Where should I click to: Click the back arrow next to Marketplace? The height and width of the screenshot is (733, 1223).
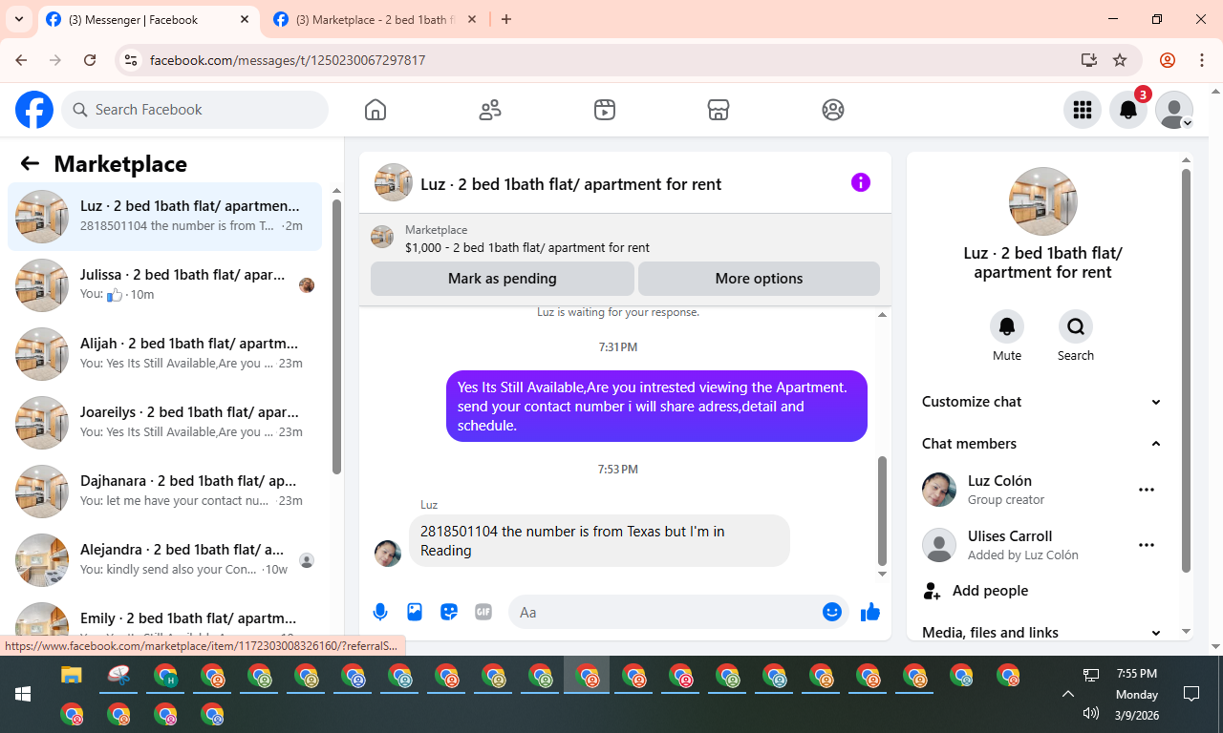[x=30, y=163]
